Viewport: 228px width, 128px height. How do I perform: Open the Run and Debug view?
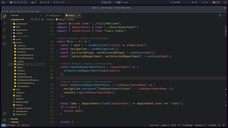click(5, 37)
